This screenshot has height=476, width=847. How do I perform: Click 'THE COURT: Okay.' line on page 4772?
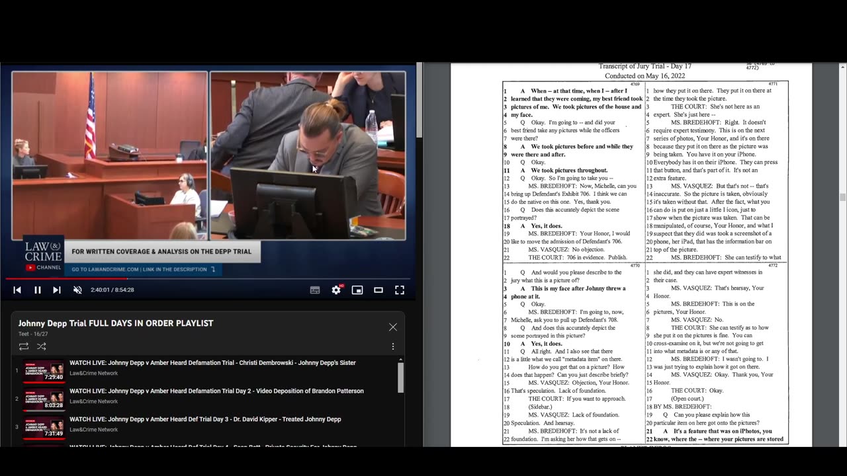tap(697, 391)
